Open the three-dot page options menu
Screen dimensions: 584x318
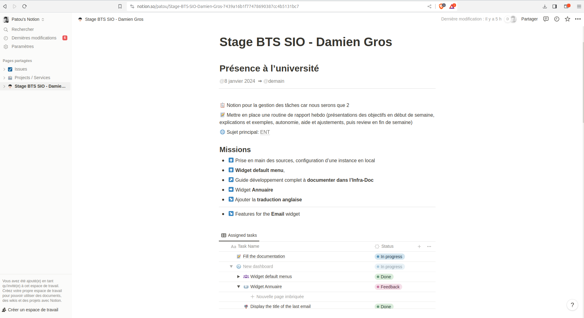pos(578,19)
